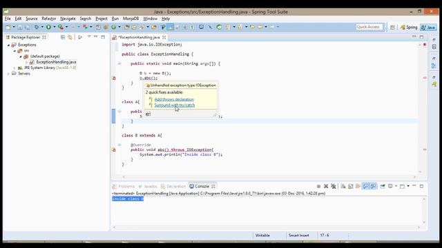
Task: Toggle Show Console When Standard Out Changes
Action: coord(365,187)
